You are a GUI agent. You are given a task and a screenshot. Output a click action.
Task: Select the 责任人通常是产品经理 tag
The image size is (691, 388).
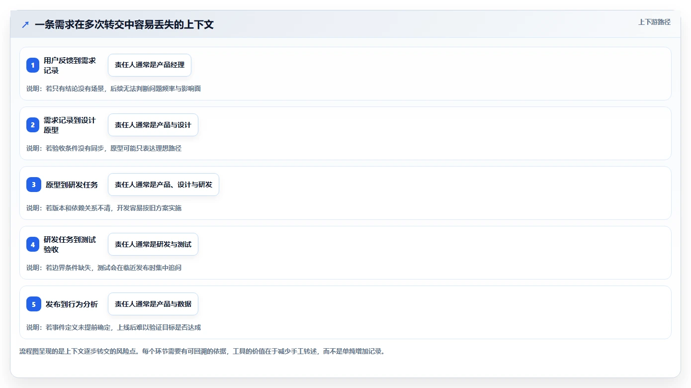click(x=150, y=65)
